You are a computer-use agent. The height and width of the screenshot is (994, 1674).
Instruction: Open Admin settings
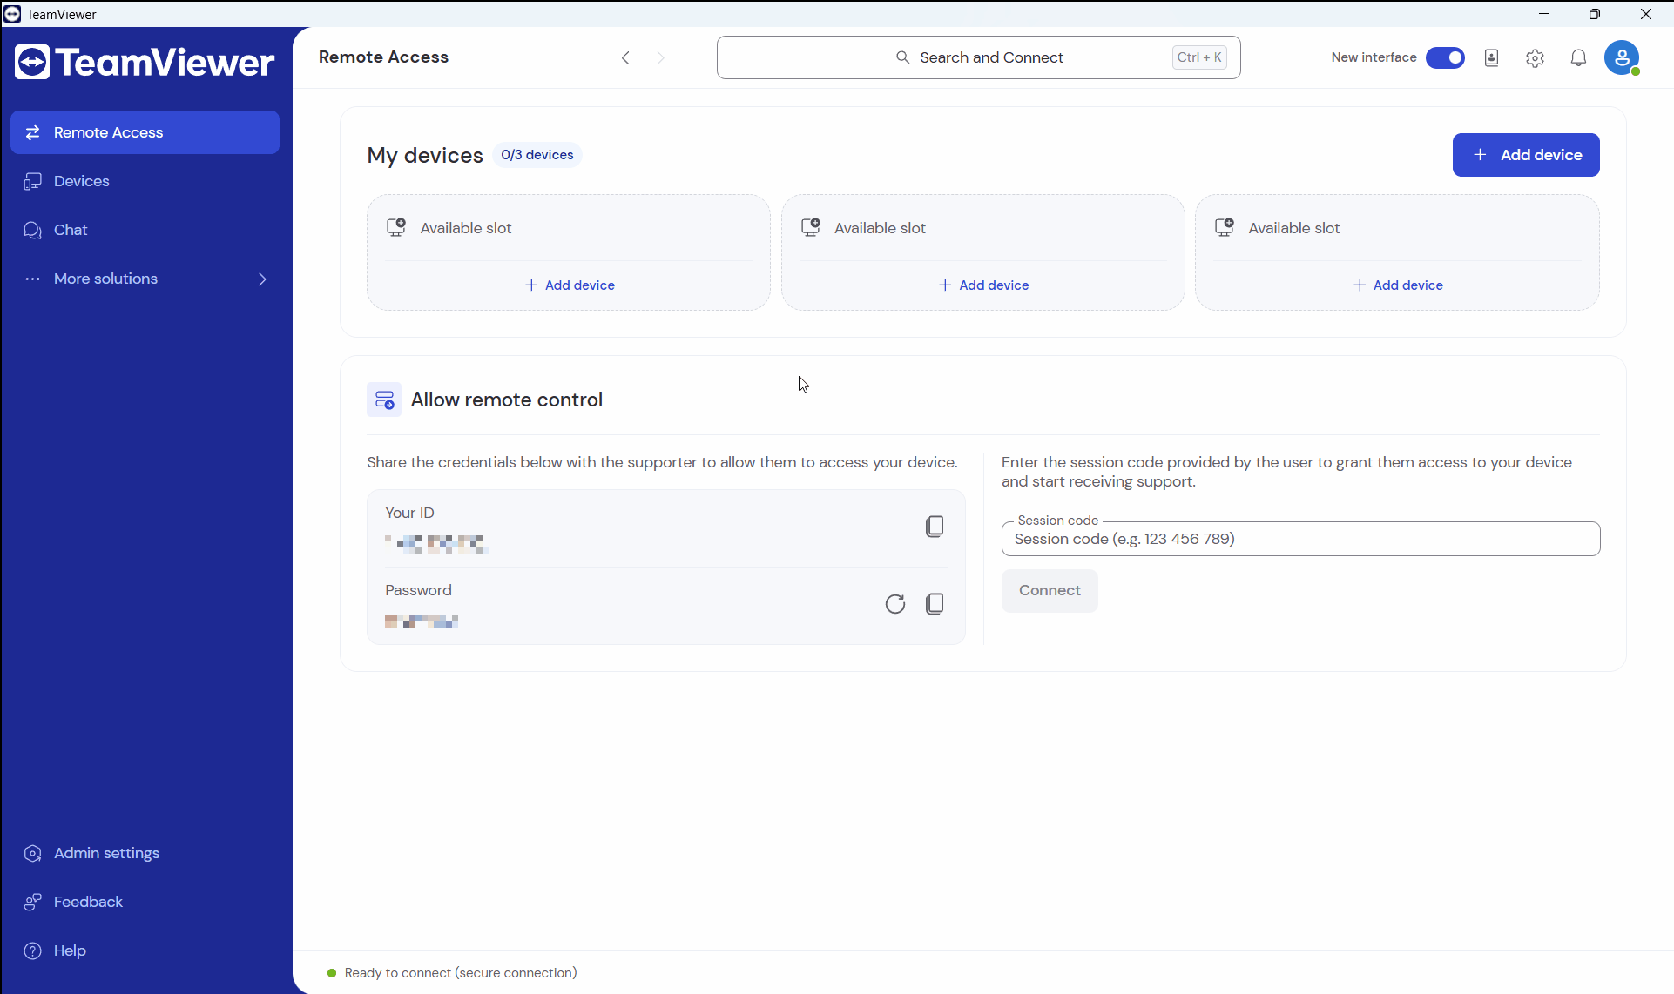click(106, 853)
